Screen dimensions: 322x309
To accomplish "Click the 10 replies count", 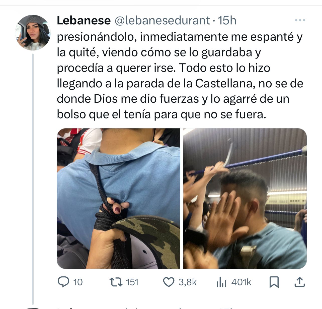I will point(78,282).
